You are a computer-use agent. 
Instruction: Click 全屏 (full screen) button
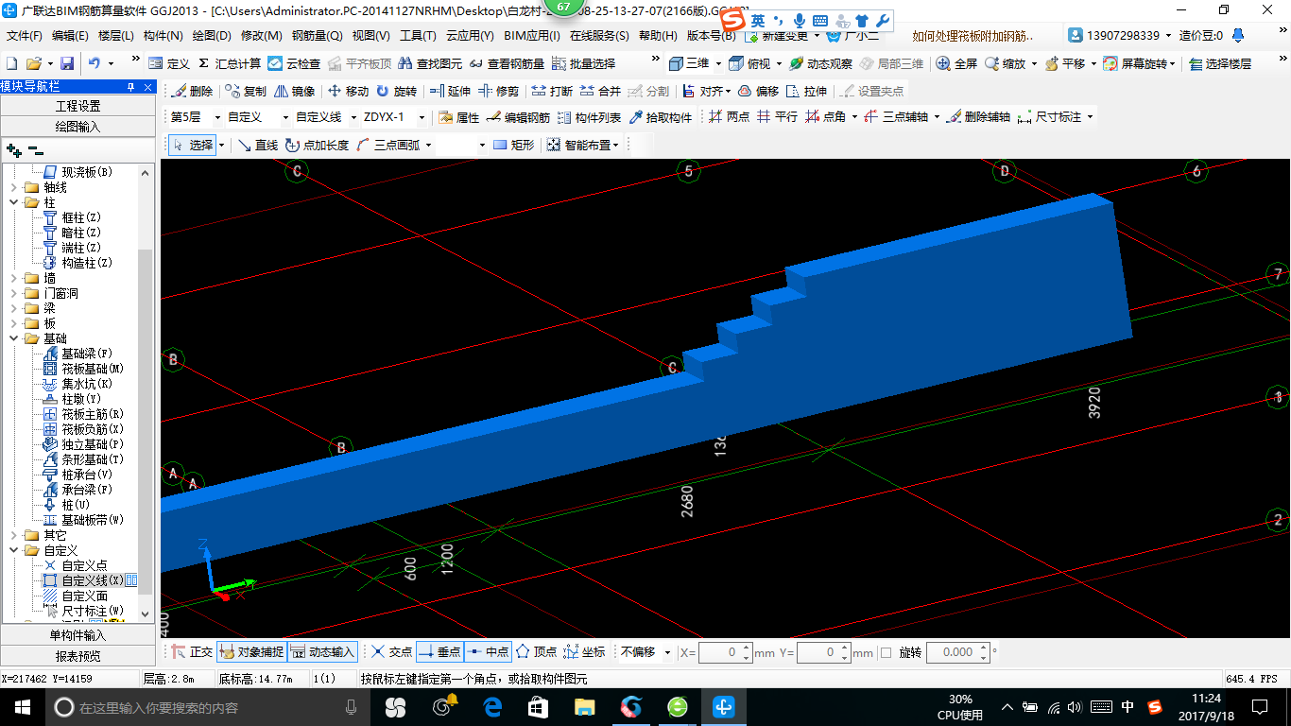(956, 63)
